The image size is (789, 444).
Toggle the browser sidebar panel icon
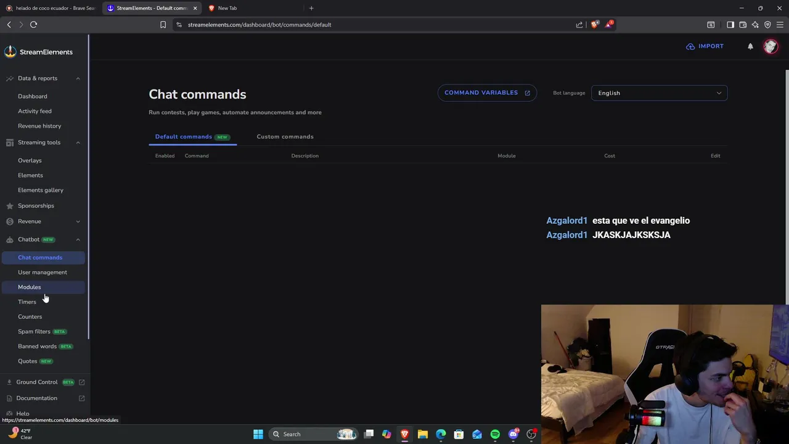[x=730, y=25]
